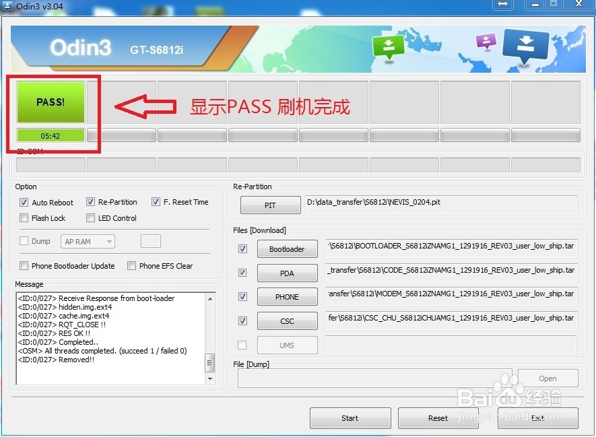596x437 pixels.
Task: Click the BOOTLOADER tar file path field
Action: [x=451, y=248]
